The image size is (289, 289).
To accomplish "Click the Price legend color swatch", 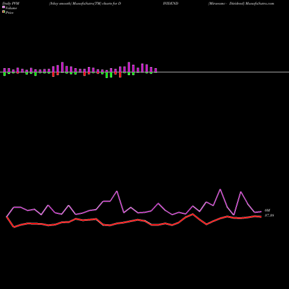I will click(3, 12).
